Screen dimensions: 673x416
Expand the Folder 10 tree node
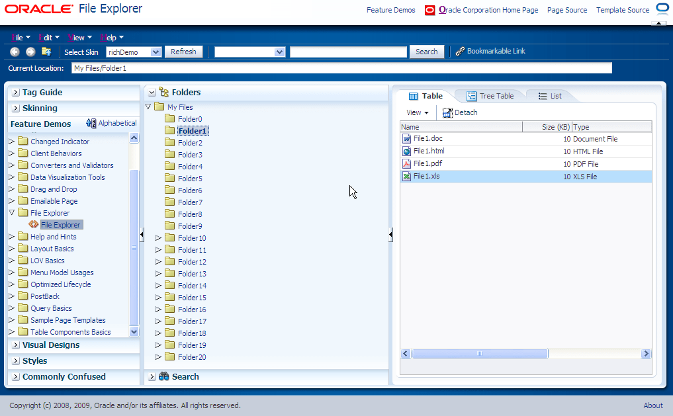click(159, 237)
